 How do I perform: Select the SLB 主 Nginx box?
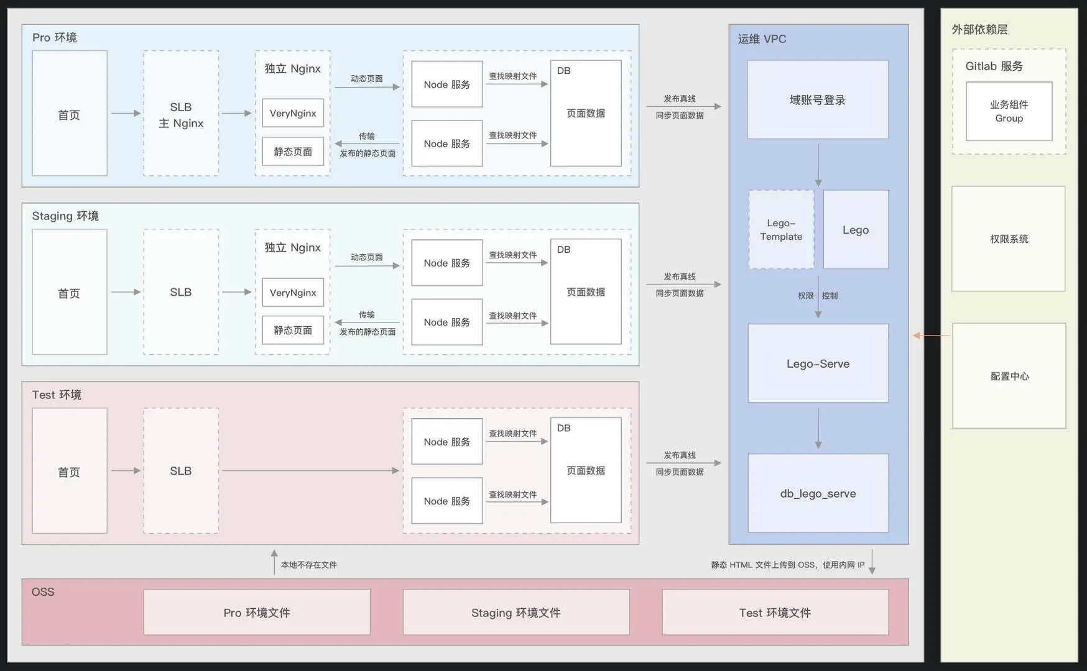point(181,113)
